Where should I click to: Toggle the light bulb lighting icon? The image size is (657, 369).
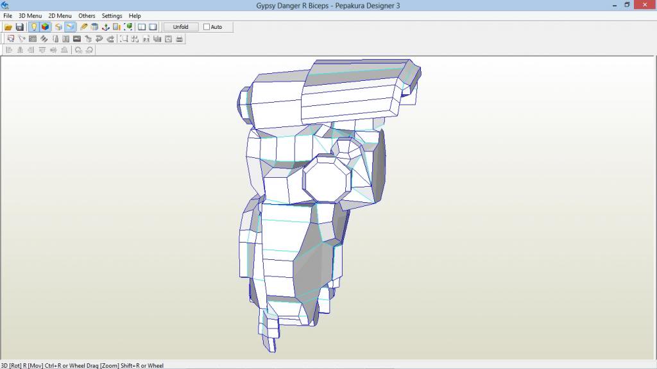(x=33, y=27)
